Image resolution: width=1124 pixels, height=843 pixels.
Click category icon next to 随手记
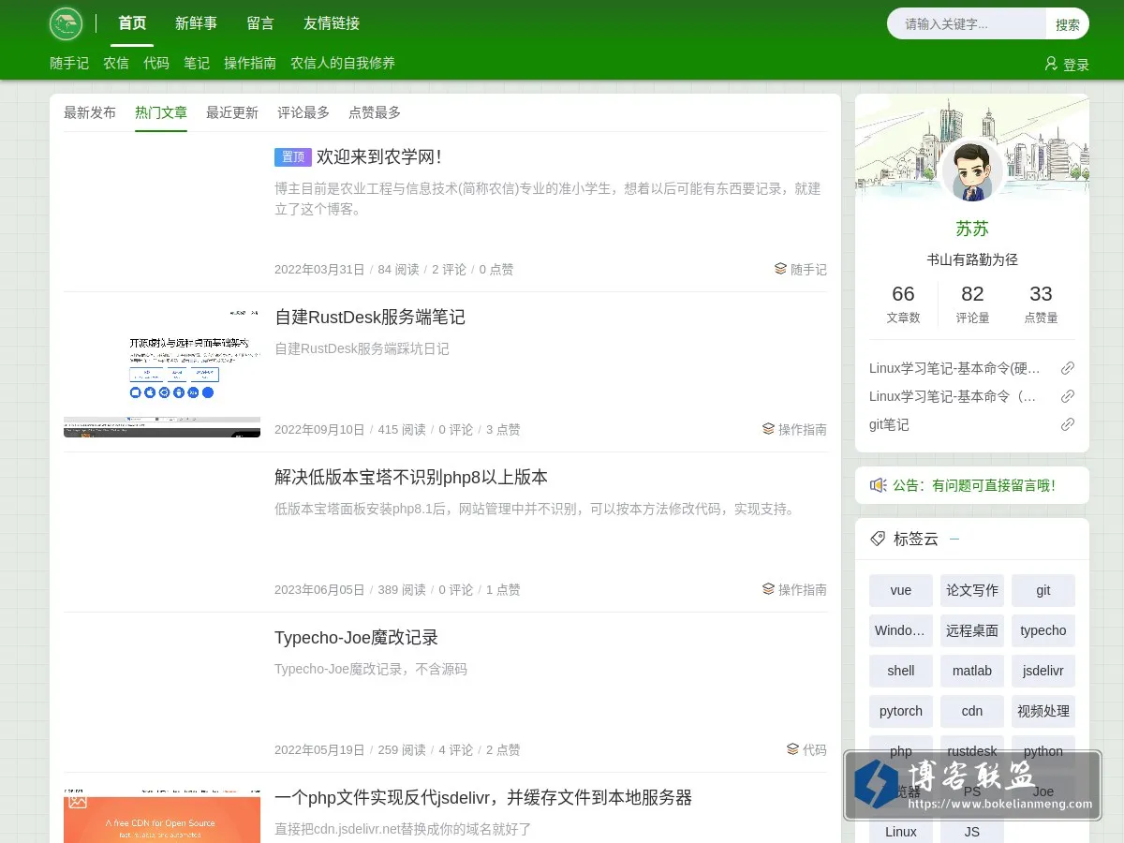780,269
